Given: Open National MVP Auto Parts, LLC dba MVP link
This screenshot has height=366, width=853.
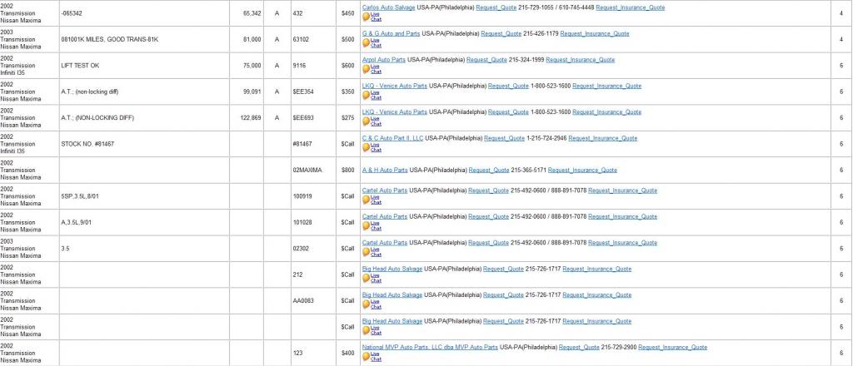Looking at the screenshot, I should point(431,347).
